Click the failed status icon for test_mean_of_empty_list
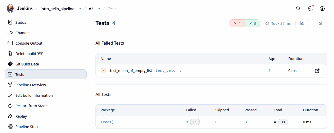The width and height of the screenshot is (334, 133). [103, 71]
